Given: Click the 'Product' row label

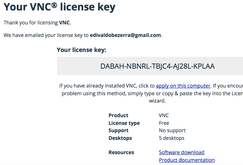Looking at the screenshot, I should (x=119, y=115).
